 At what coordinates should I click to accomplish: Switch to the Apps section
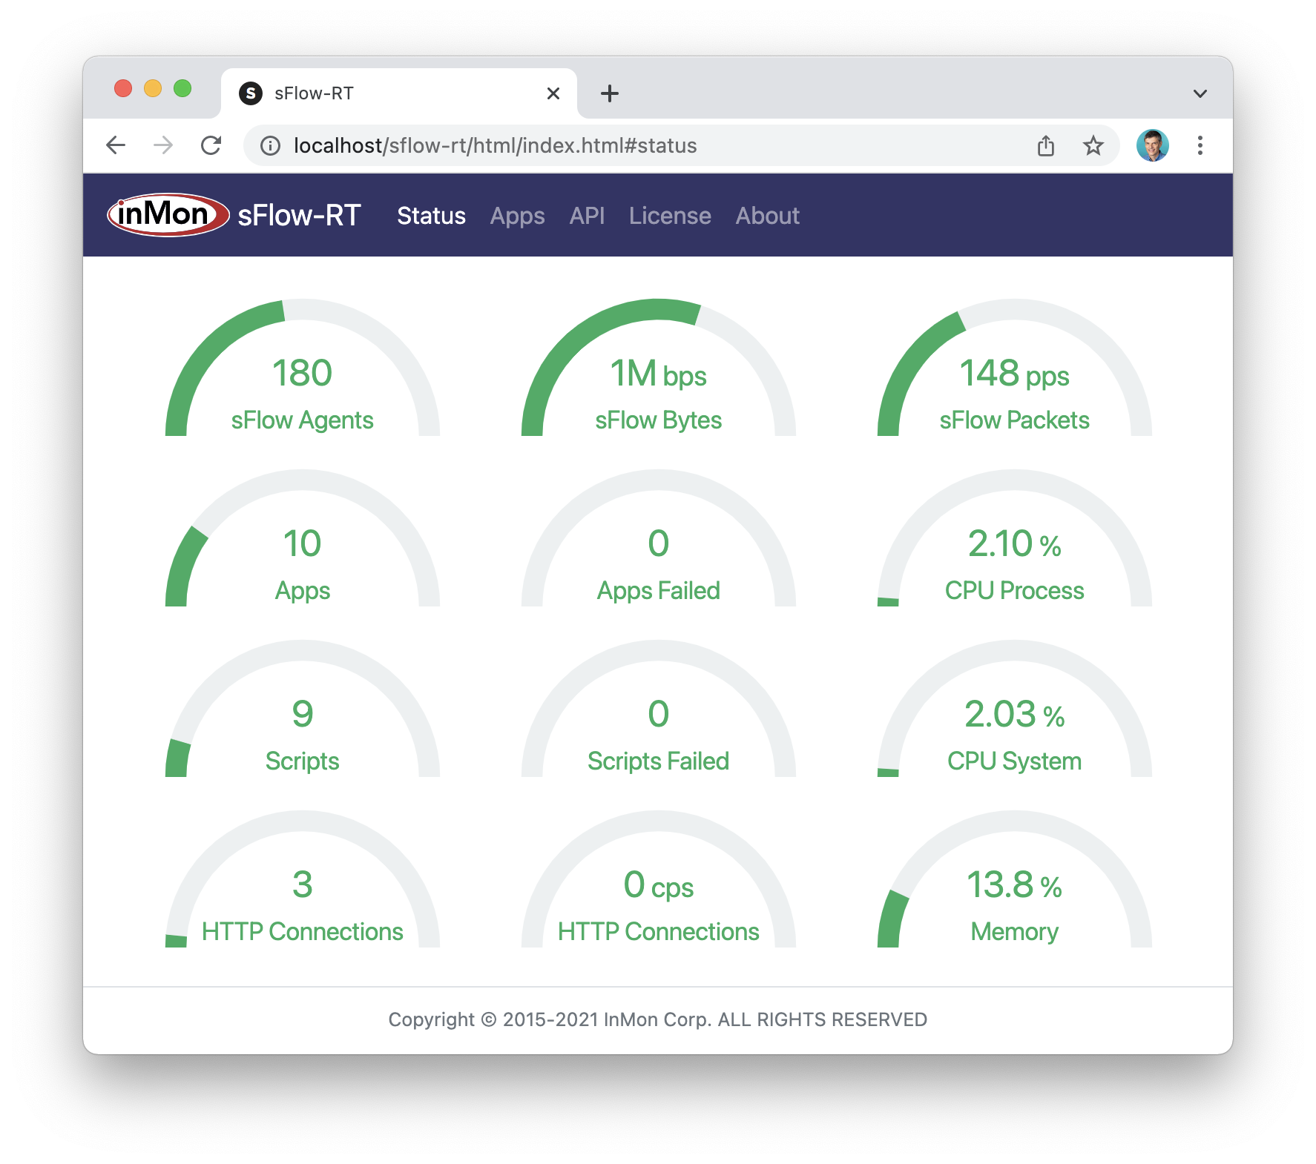point(517,216)
